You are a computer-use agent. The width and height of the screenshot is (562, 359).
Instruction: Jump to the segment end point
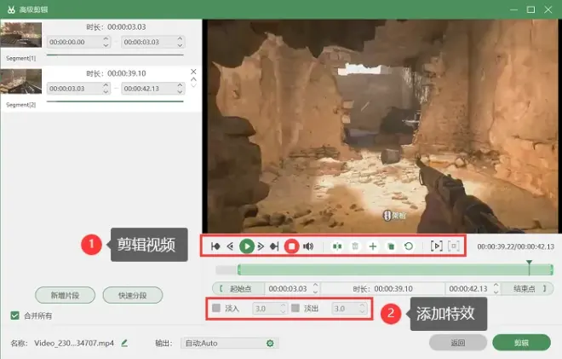pyautogui.click(x=274, y=246)
